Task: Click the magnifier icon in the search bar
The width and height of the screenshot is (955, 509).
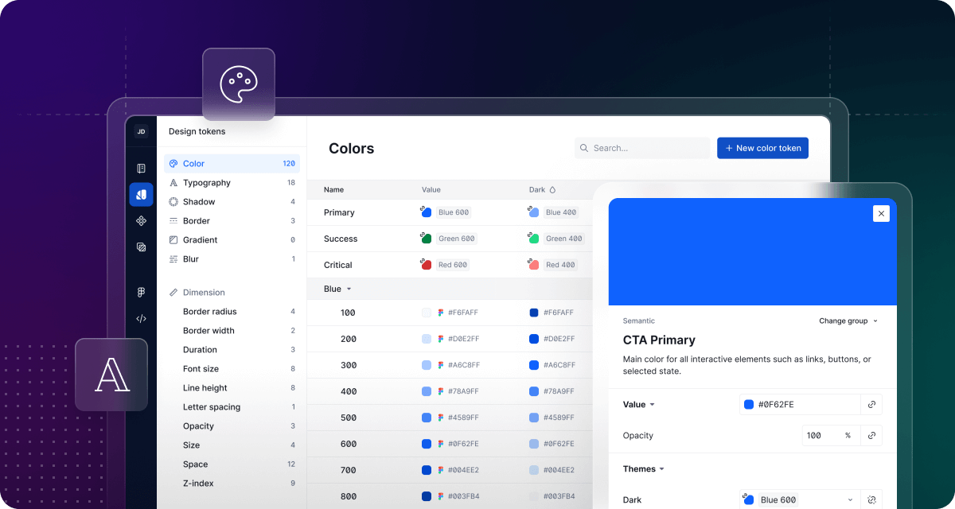Action: [584, 148]
